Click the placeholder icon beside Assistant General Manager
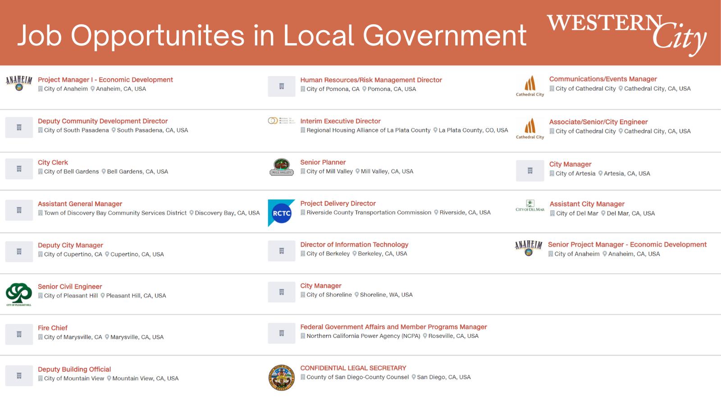Viewport: 721px width, 405px height. (19, 210)
